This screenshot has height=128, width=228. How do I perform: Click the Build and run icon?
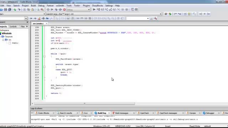tap(56, 10)
